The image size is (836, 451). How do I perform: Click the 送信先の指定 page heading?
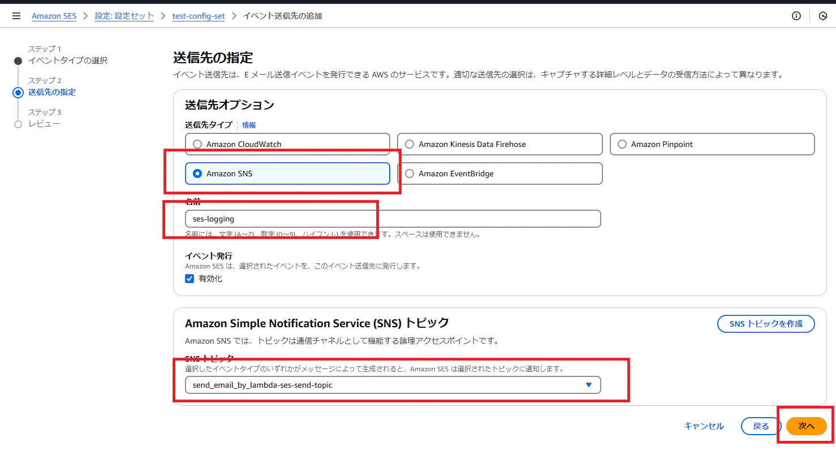[213, 58]
